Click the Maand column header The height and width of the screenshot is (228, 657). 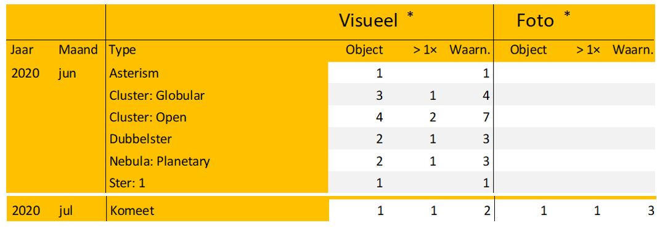click(x=78, y=50)
